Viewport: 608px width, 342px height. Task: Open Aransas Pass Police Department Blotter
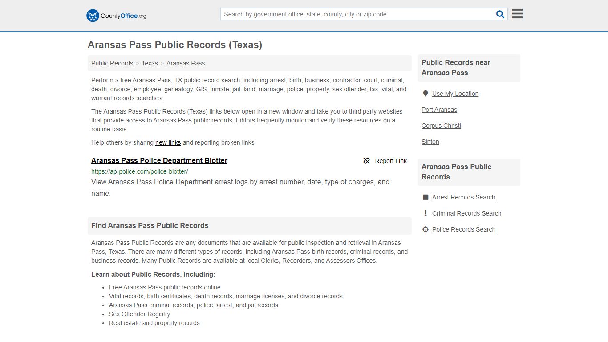pyautogui.click(x=159, y=160)
